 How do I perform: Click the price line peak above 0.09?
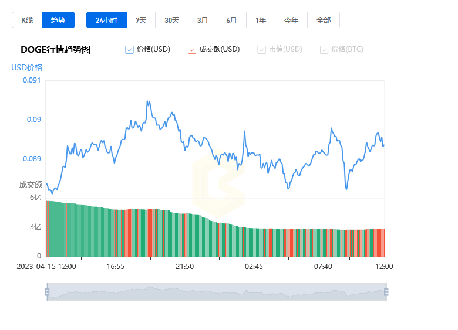point(147,101)
